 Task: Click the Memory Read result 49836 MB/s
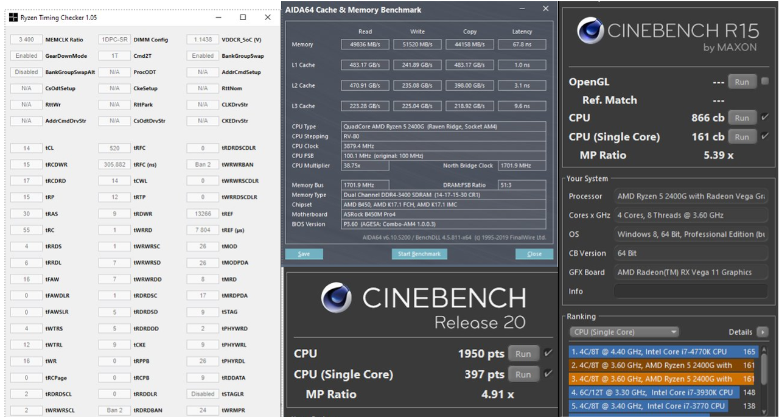(x=365, y=44)
